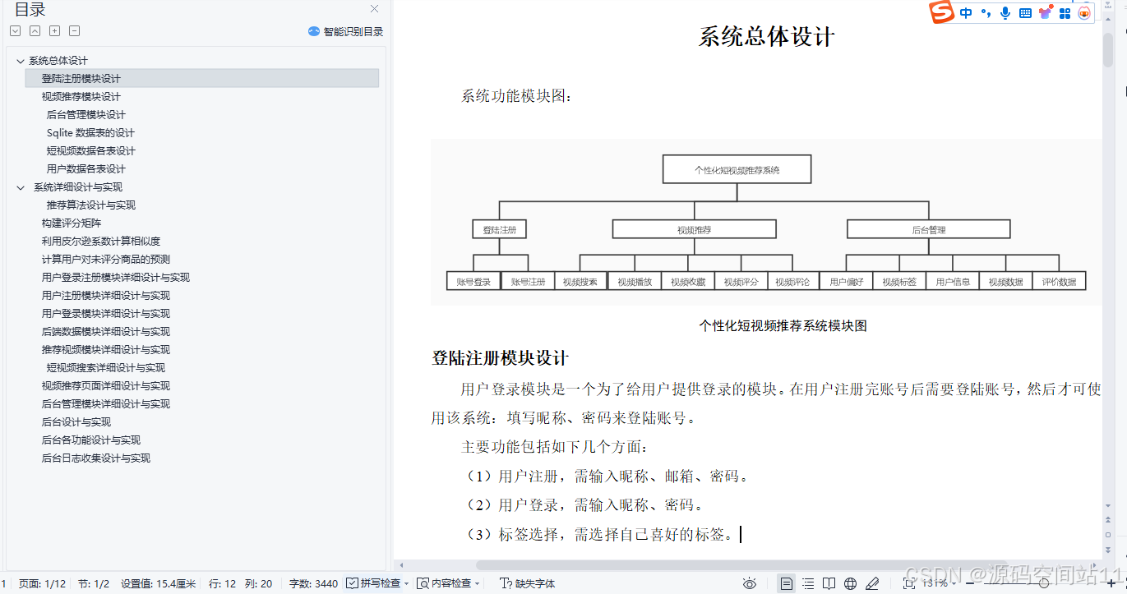Click the zoom slider handle

click(1044, 583)
